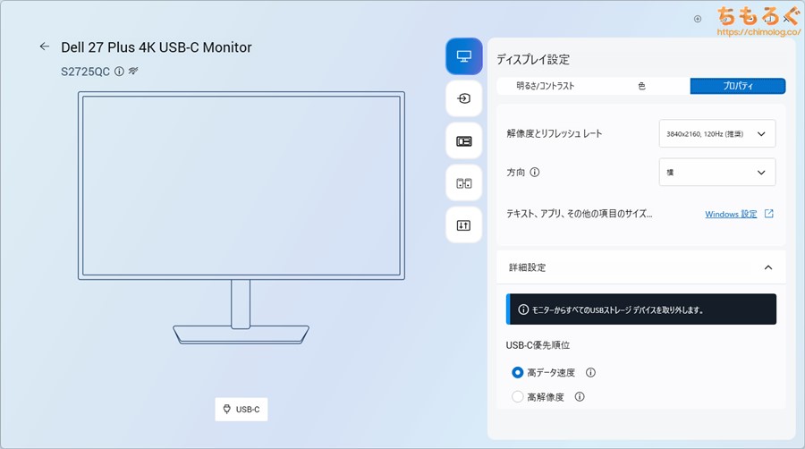The height and width of the screenshot is (449, 805).
Task: Click the info icon next to 方向
Action: pos(535,173)
